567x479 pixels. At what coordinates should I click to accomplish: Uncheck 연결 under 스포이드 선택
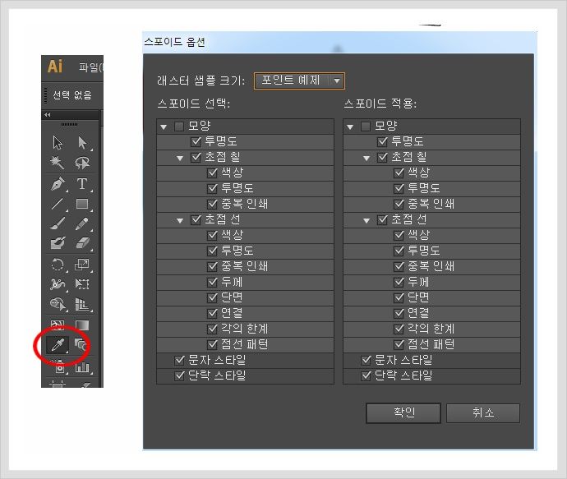[x=212, y=313]
